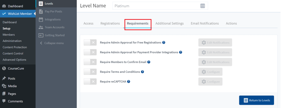Click the help icon beside Require reCAPTCHA
The image size is (286, 108).
[x=128, y=81]
